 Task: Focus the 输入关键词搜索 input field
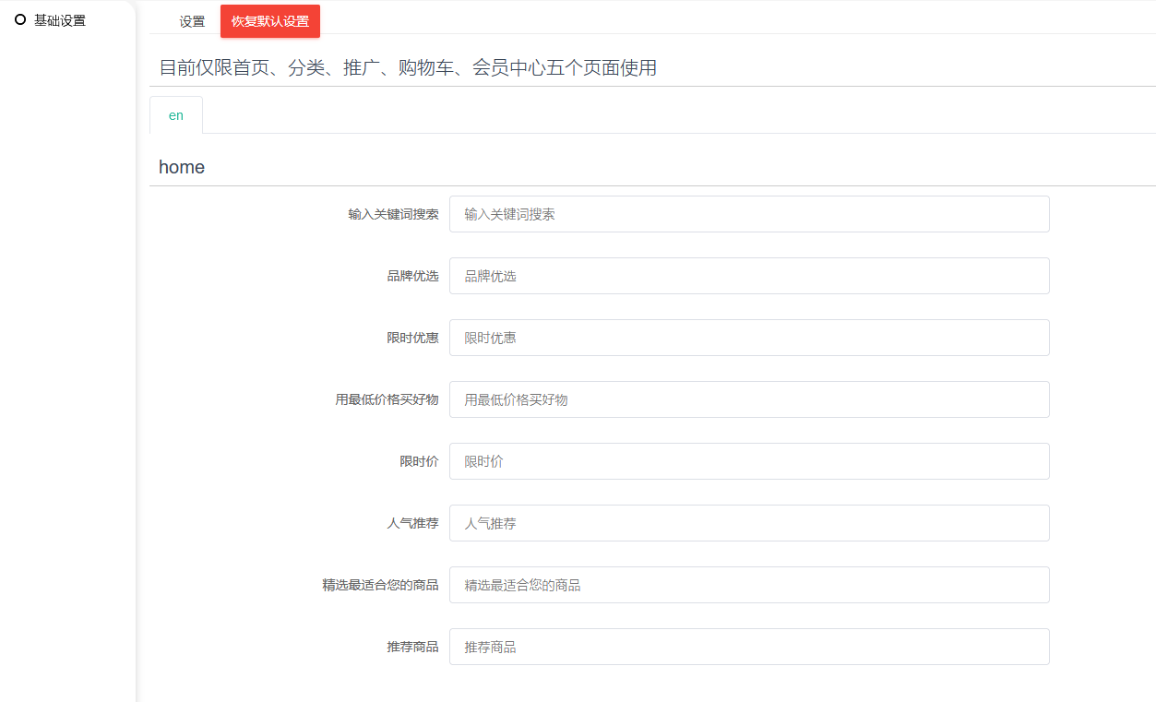748,214
